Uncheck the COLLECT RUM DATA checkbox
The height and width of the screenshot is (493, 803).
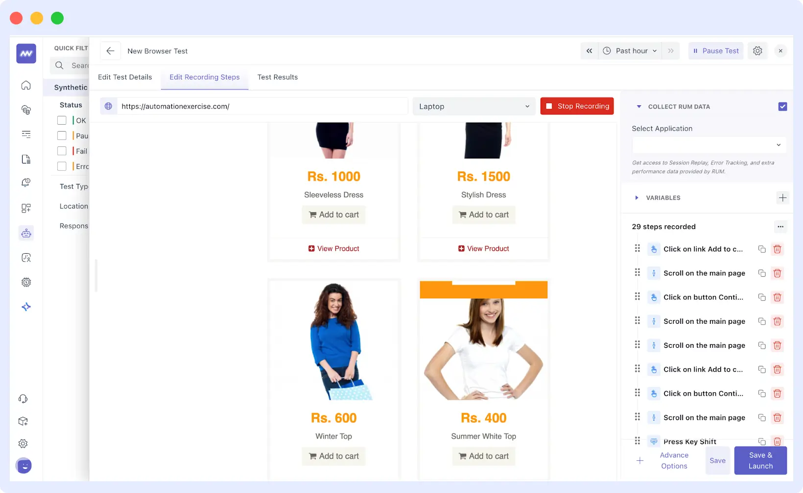(x=782, y=106)
